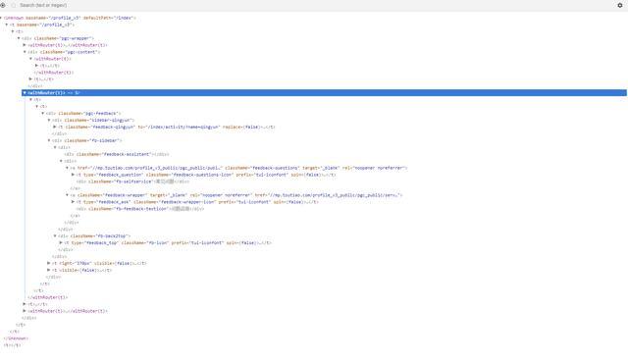Click the rel="noopener noreferrer" text in feedback-questions row

(x=374, y=168)
